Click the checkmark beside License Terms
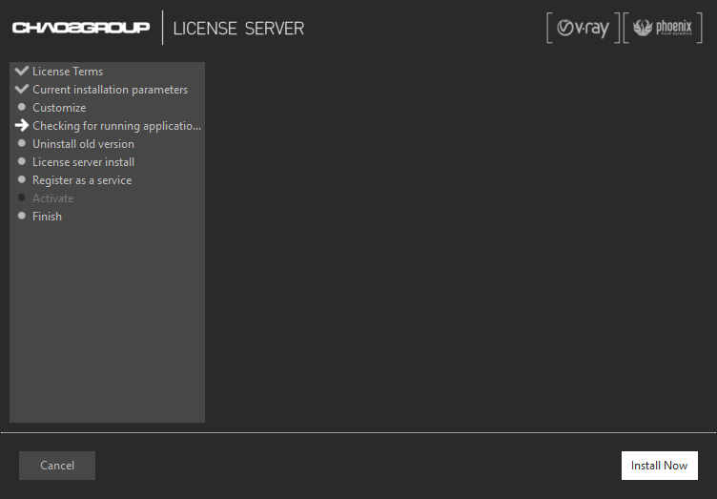 pos(22,71)
